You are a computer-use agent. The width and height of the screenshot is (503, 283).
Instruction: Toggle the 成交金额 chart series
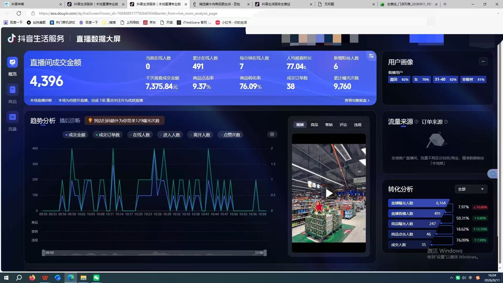(x=75, y=135)
